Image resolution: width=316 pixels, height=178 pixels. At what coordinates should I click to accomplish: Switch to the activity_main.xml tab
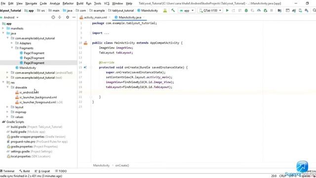click(95, 17)
